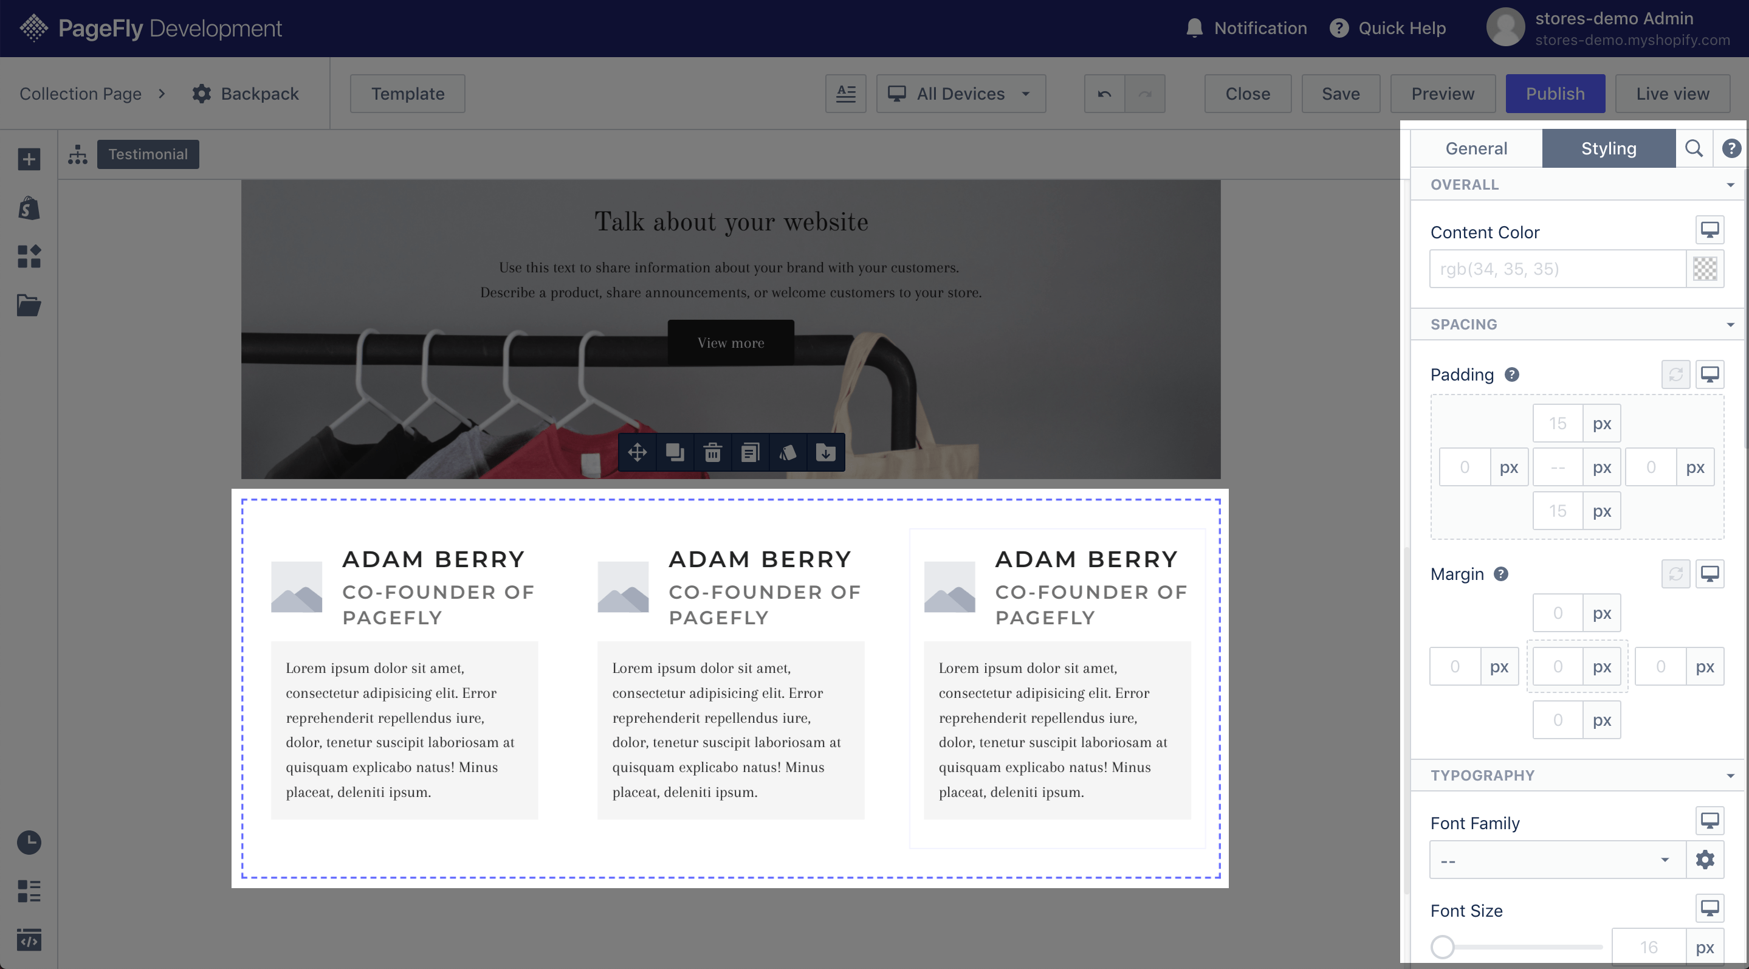
Task: Open the saved sections folder icon
Action: 29,305
